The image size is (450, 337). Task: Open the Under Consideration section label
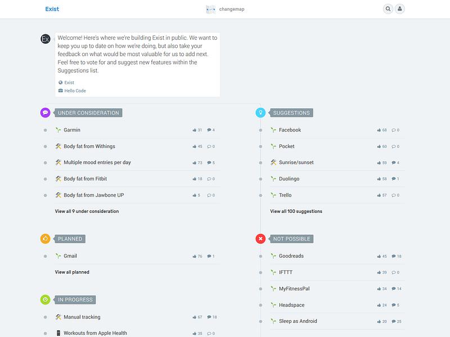coord(88,113)
